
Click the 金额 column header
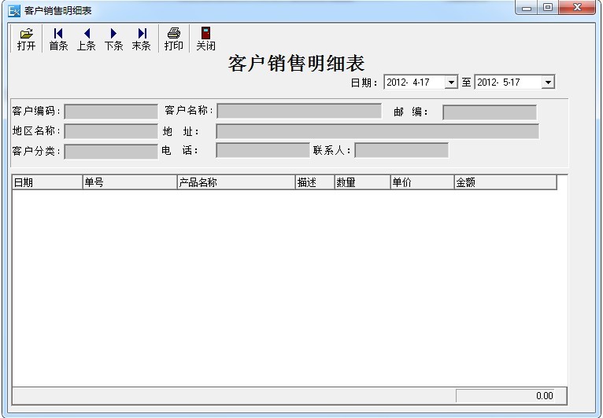coord(505,182)
